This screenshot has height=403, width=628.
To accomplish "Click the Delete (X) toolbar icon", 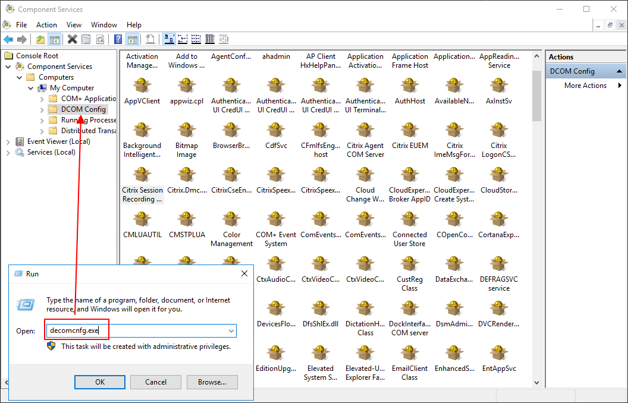I will (72, 39).
